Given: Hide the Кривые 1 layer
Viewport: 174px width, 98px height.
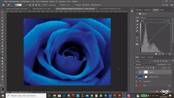Looking at the screenshot, I should click(x=136, y=72).
